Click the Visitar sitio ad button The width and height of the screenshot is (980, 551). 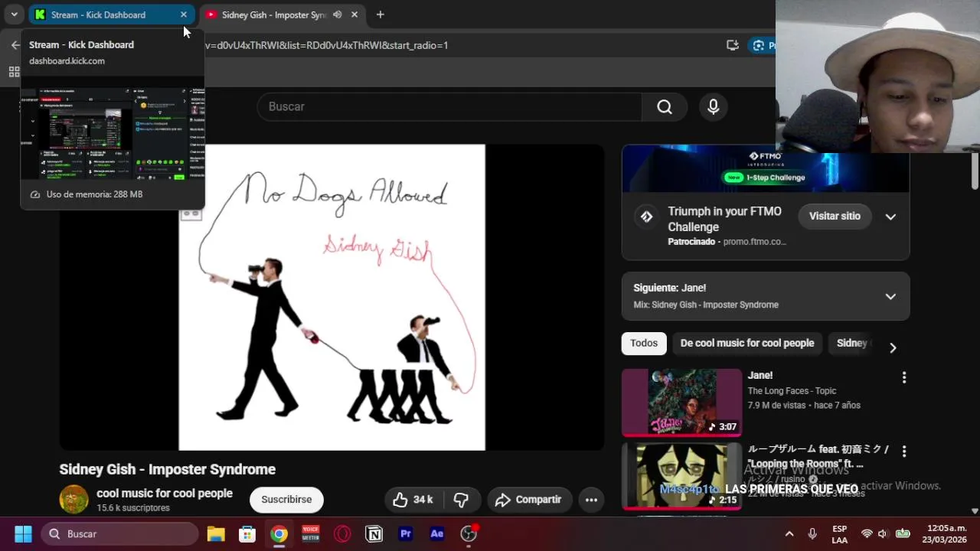tap(835, 217)
